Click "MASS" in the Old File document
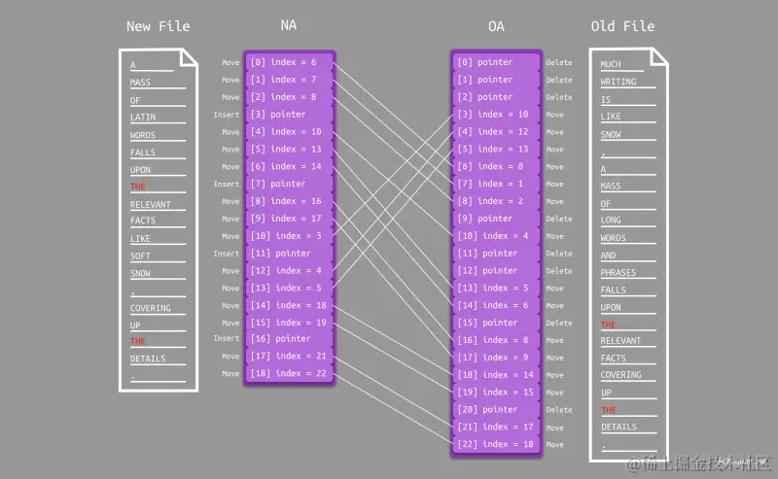The width and height of the screenshot is (778, 479). tap(611, 186)
